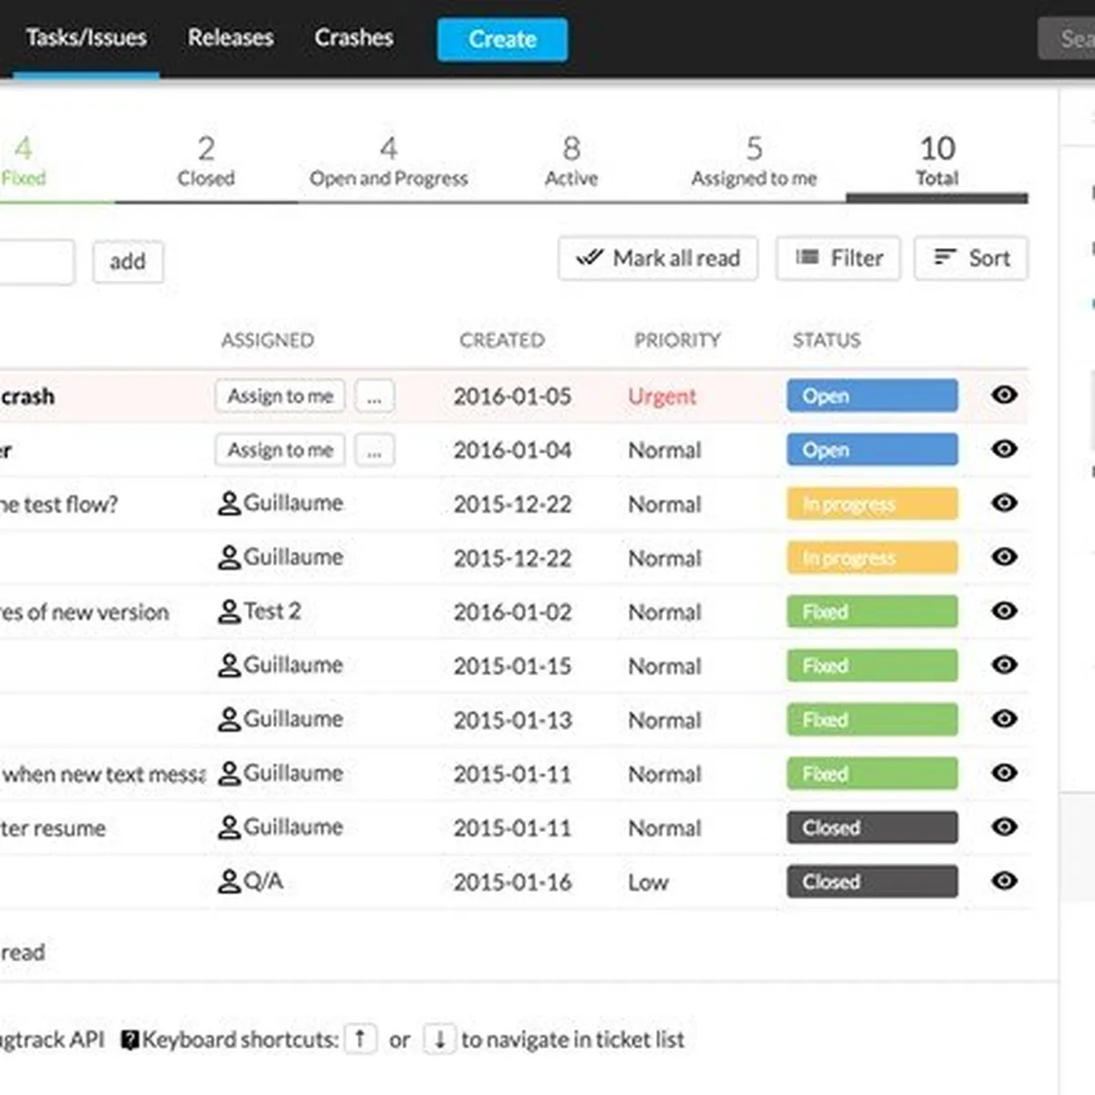Click the Mark all read checkmark icon
Screen dimensions: 1095x1095
click(589, 258)
